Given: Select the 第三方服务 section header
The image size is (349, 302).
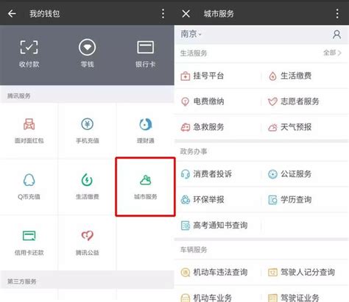Looking at the screenshot, I should click(21, 281).
